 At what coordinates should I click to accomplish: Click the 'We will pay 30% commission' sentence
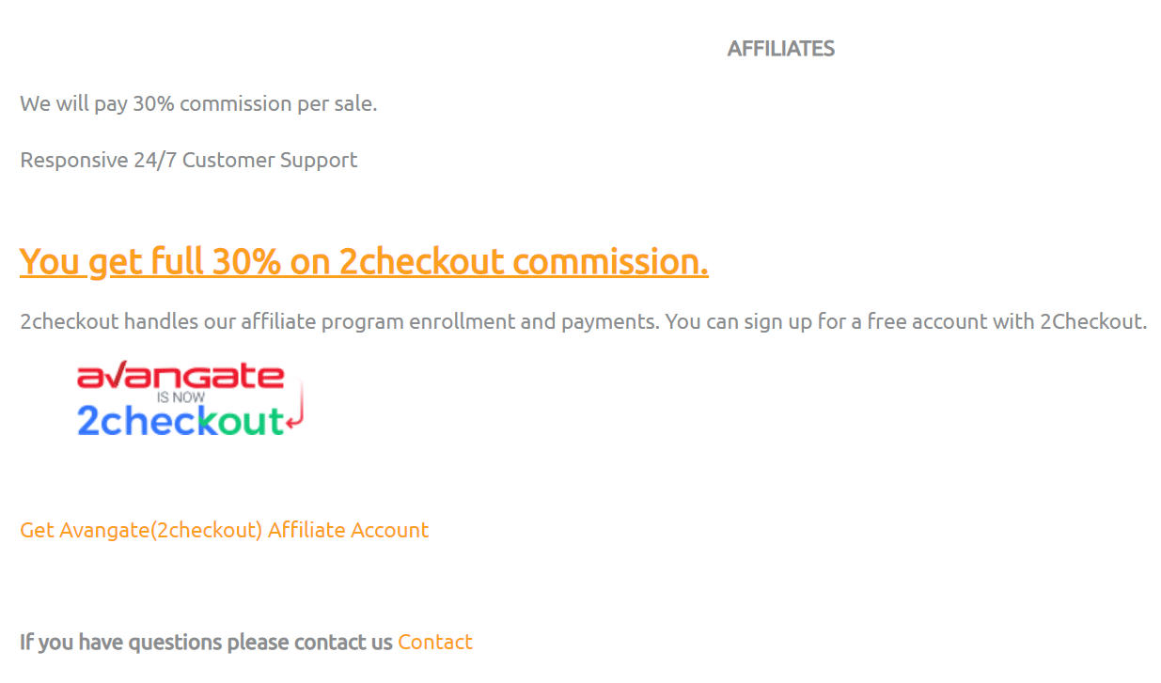tap(198, 103)
